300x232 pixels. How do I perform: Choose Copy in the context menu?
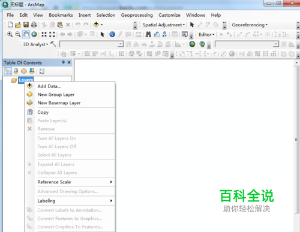pyautogui.click(x=70, y=112)
